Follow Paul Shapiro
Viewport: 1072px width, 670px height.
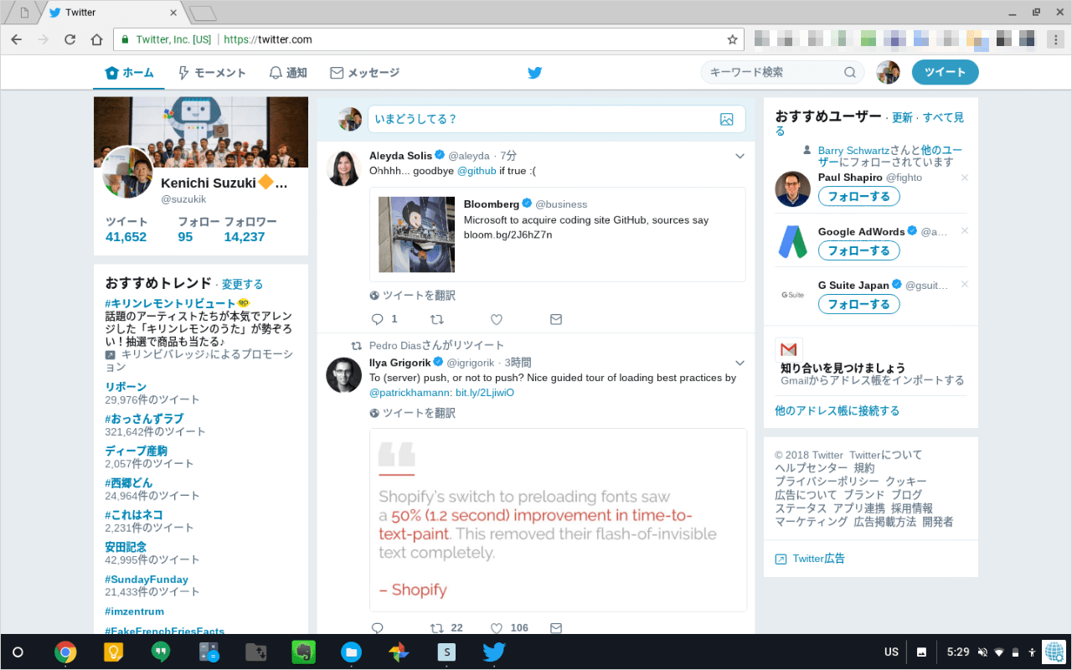click(x=858, y=197)
